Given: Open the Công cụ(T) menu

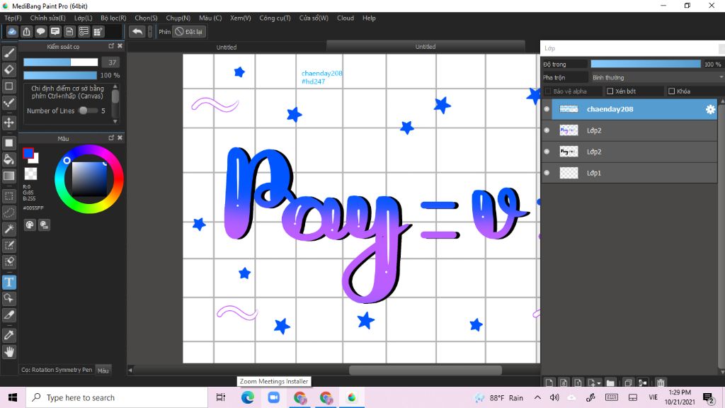Looking at the screenshot, I should tap(275, 18).
